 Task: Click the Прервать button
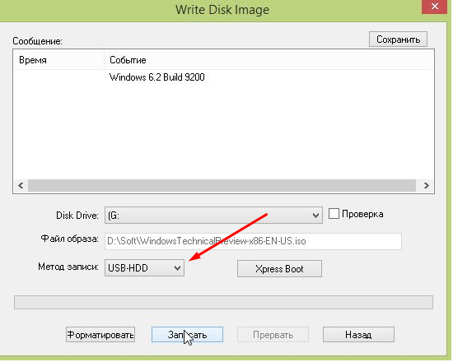(x=273, y=335)
